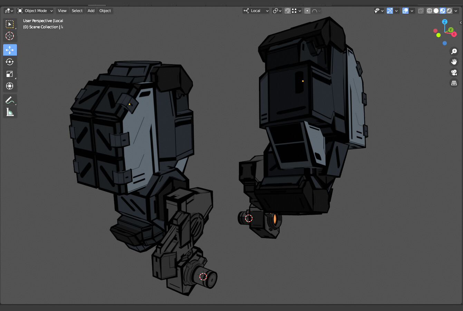Viewport: 463px width, 311px height.
Task: Open the Snap To options dropdown
Action: pos(295,11)
